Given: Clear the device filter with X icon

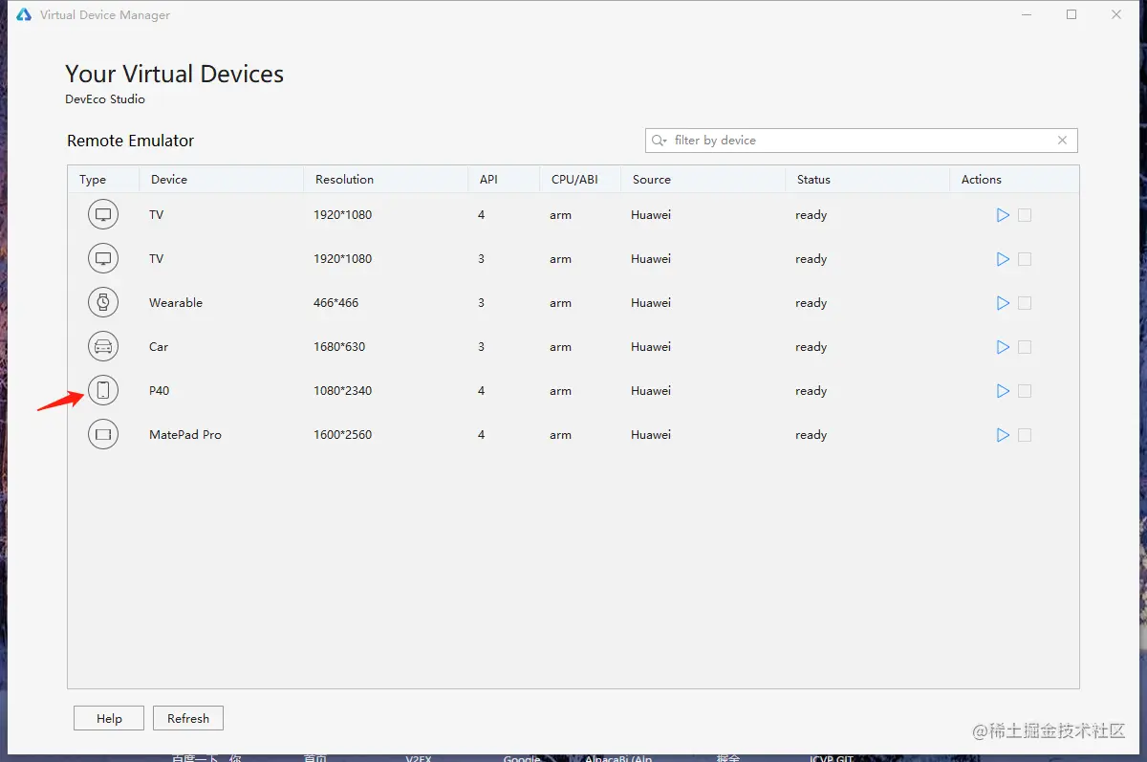Looking at the screenshot, I should point(1062,141).
